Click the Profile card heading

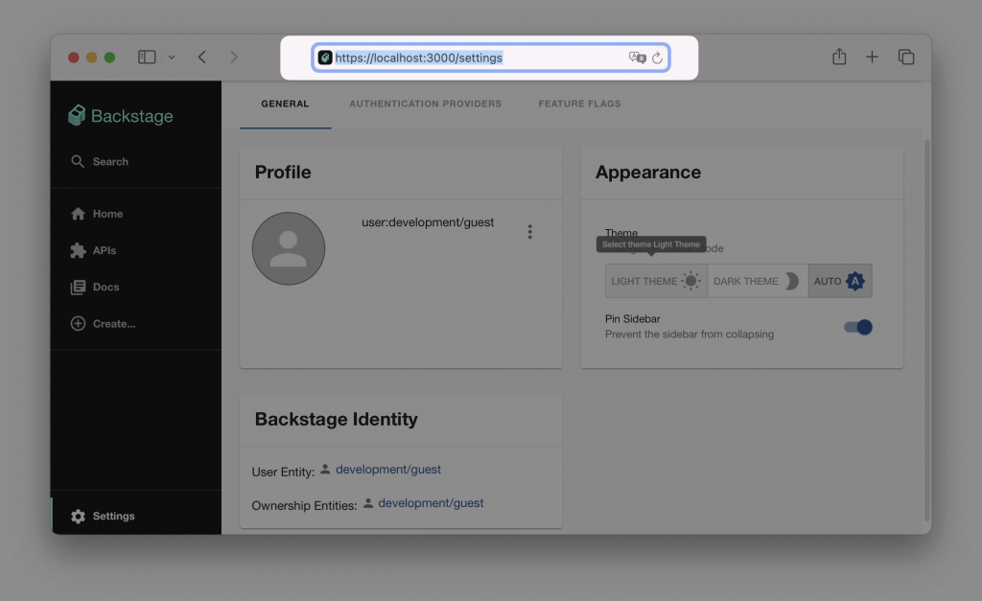pyautogui.click(x=283, y=173)
